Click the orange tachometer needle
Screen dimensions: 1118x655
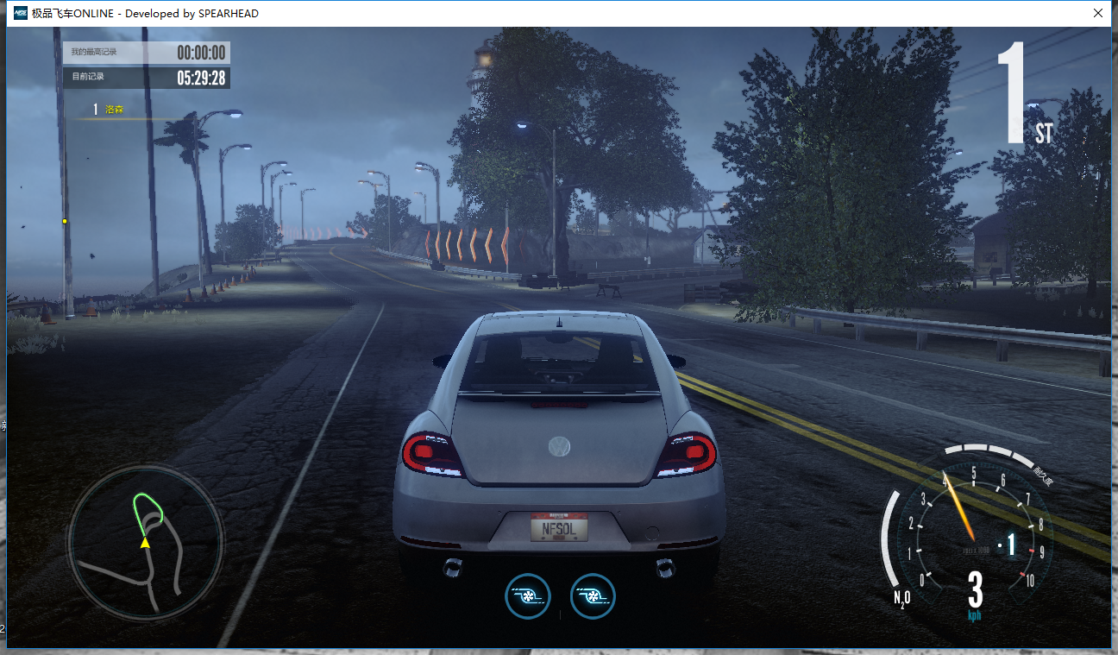(959, 508)
